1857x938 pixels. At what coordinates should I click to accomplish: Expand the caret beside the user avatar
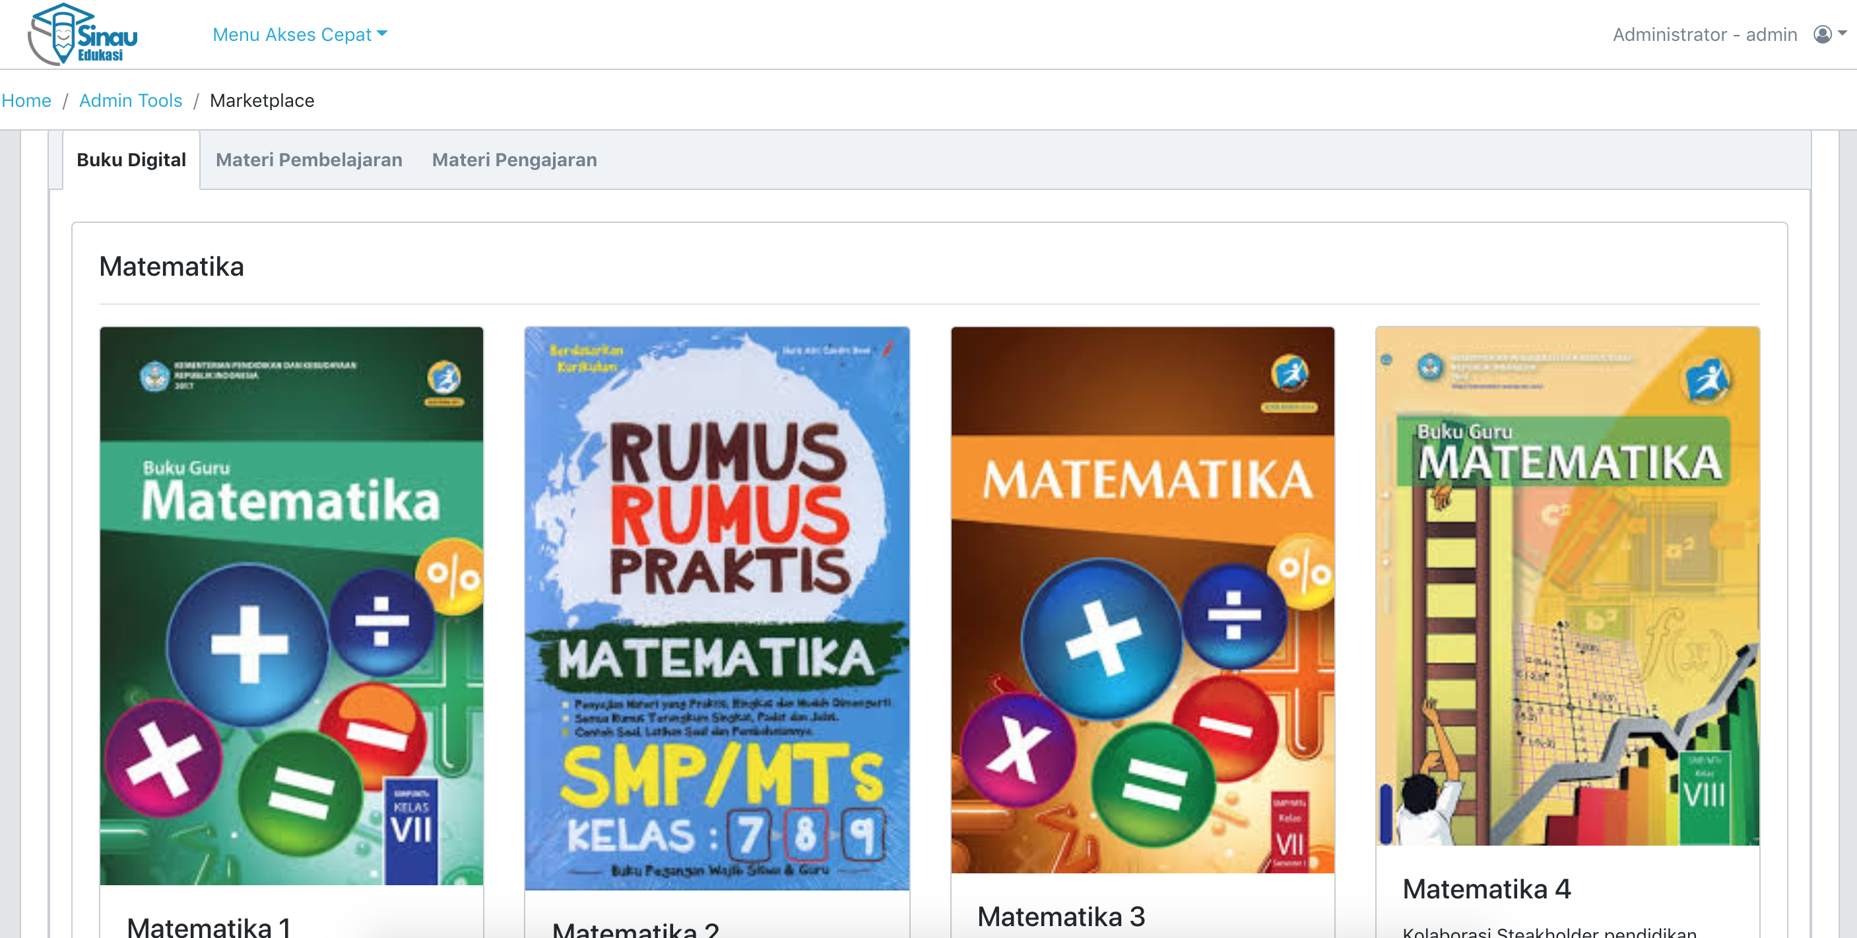click(x=1842, y=33)
